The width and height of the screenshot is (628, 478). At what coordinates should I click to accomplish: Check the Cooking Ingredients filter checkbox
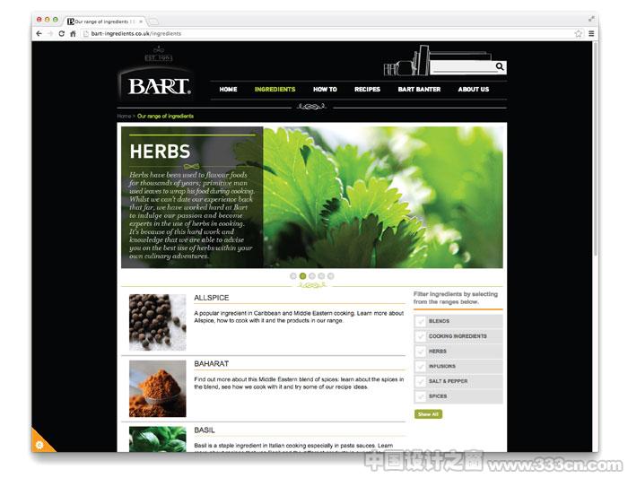pos(420,336)
